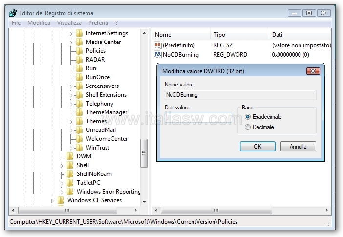Click the DWM folder icon
The height and width of the screenshot is (237, 343).
[x=70, y=156]
